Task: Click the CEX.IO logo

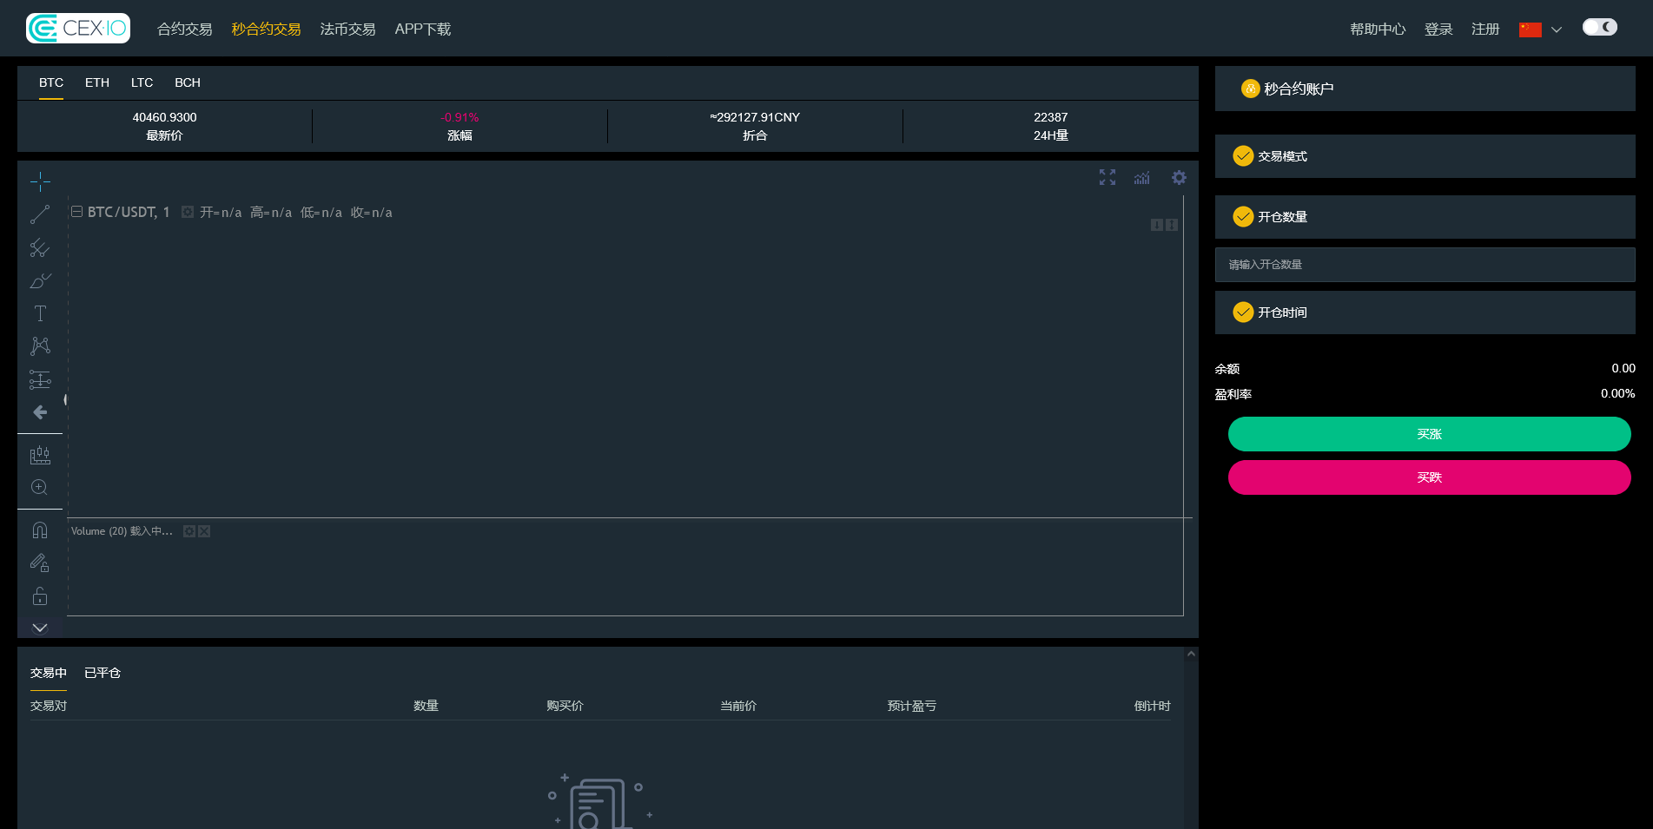Action: click(x=78, y=29)
